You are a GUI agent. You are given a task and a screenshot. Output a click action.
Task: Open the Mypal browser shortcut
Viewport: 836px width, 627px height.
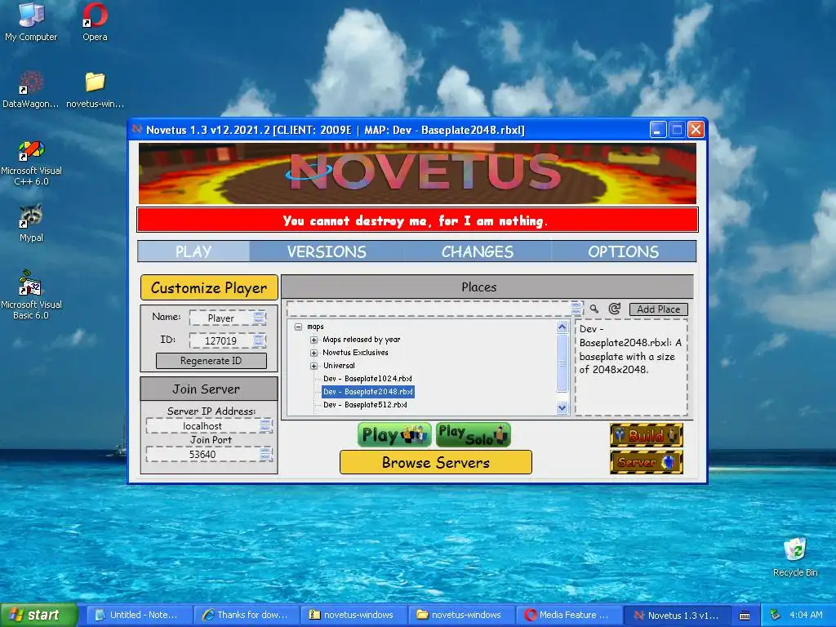31,223
